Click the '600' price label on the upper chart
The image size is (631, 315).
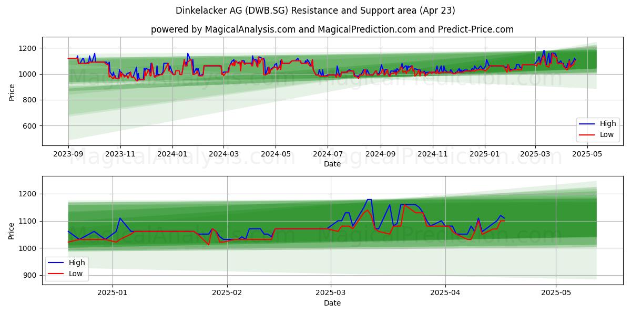point(31,126)
